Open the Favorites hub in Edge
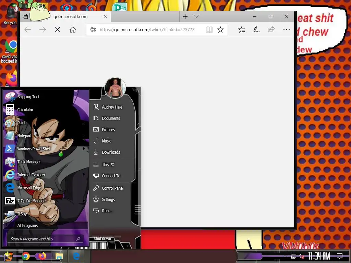Screen dimensions: 351x263 click(242, 29)
